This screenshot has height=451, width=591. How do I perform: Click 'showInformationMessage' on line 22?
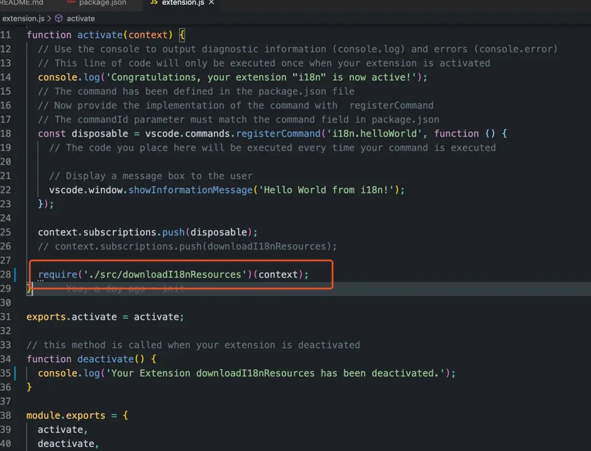point(191,190)
